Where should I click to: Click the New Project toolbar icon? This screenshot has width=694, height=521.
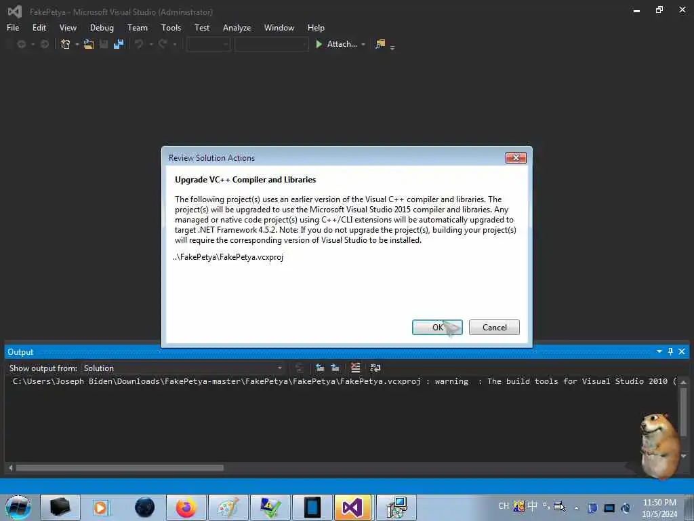pyautogui.click(x=66, y=44)
